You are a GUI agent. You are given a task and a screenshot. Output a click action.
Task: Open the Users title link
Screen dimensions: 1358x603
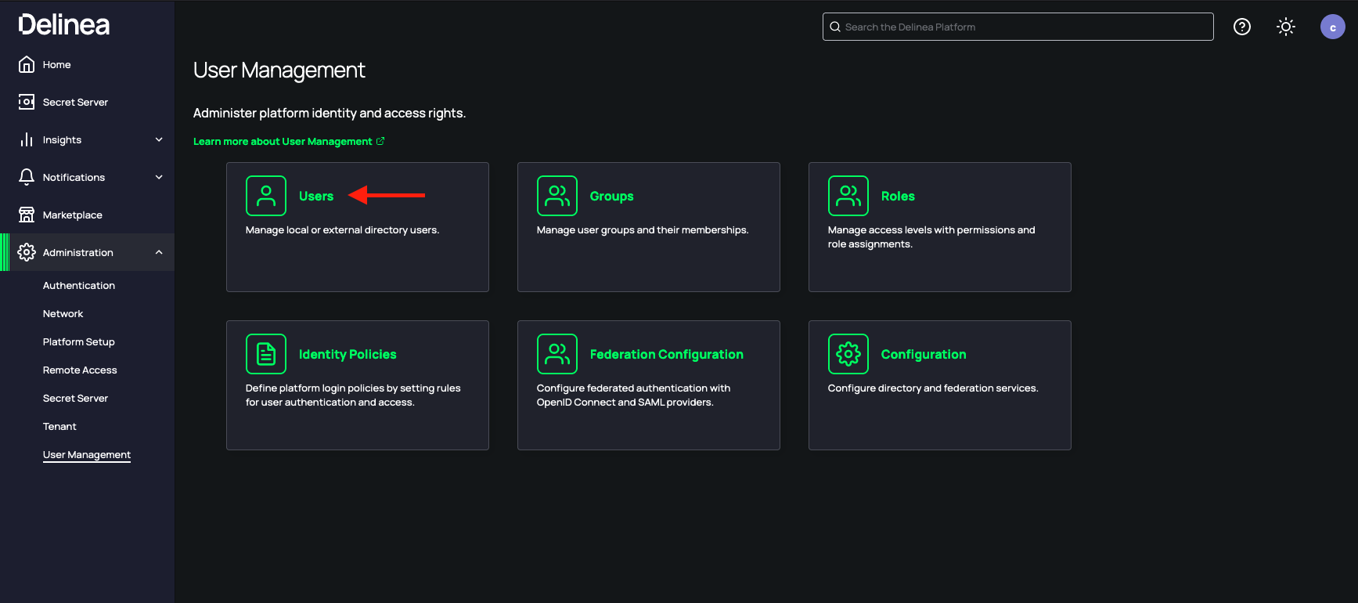(x=316, y=197)
